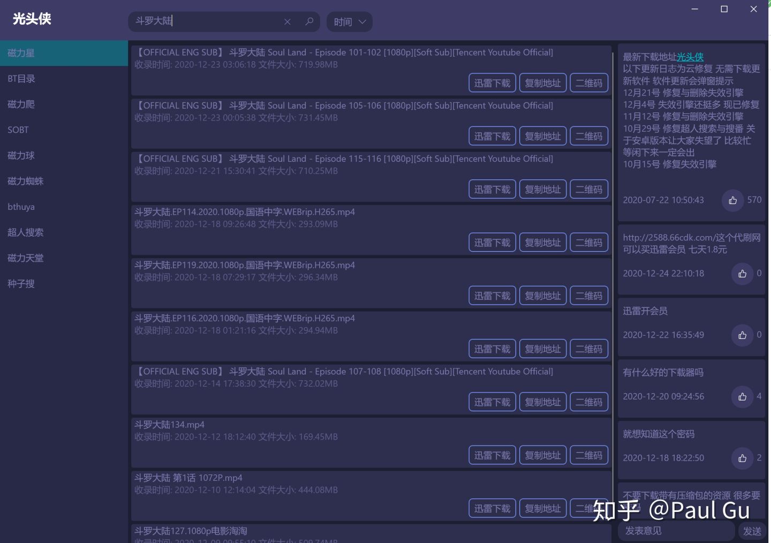Image resolution: width=771 pixels, height=543 pixels.
Task: Show 二维码 for Episode 101-102
Action: [x=588, y=83]
